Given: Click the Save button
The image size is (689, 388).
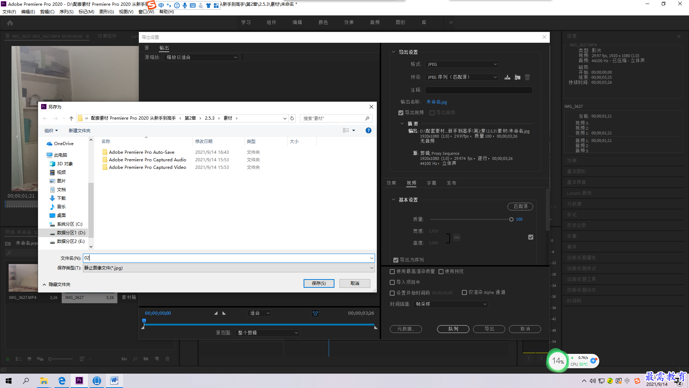Looking at the screenshot, I should coord(319,283).
